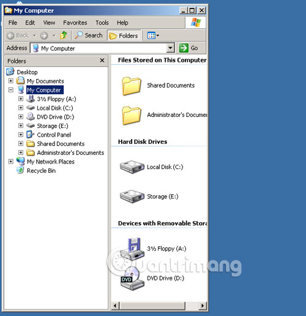
Task: Click scrollbar left arrow button
Action: click(x=115, y=306)
